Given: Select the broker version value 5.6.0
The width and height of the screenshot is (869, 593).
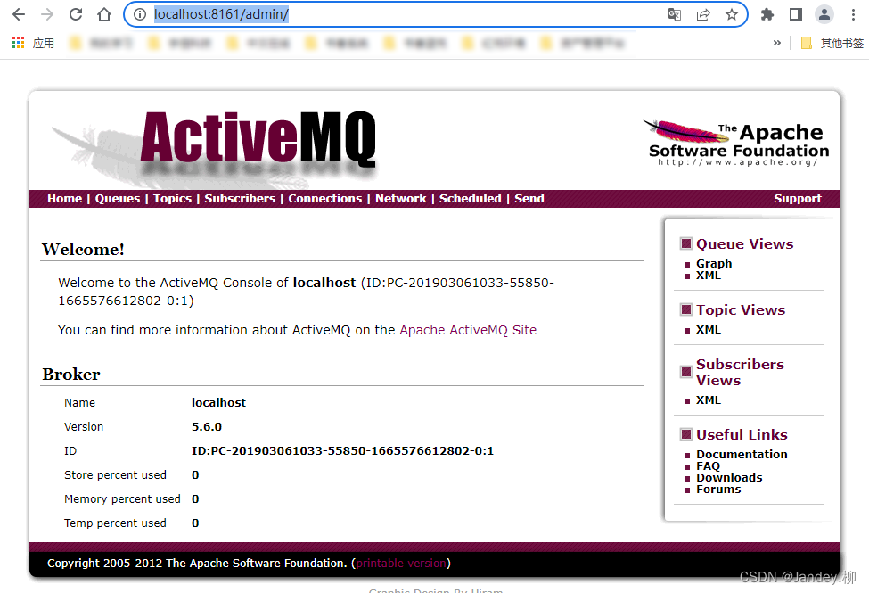Looking at the screenshot, I should point(207,426).
